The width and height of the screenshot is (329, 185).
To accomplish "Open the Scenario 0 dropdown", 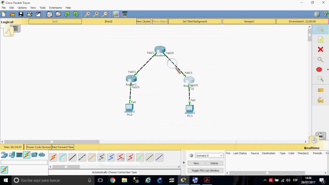I will tap(209, 155).
